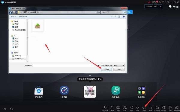Click the APK install icon in the bottom toolbar
Viewport: 180px width, 112px height.
144,108
